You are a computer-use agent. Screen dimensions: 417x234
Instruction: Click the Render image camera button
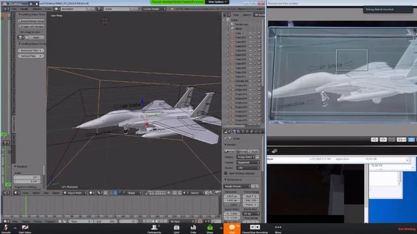(x=229, y=151)
